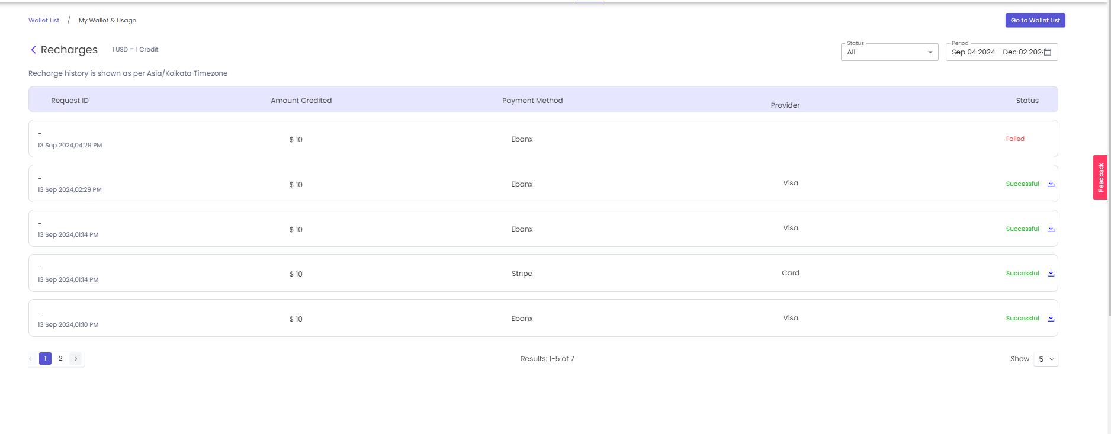Click Stripe payment method cell
Viewport: 1111px width, 434px height.
pyautogui.click(x=522, y=274)
